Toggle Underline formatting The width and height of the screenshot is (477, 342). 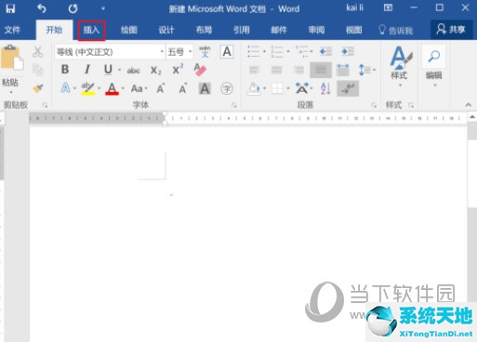coord(108,70)
